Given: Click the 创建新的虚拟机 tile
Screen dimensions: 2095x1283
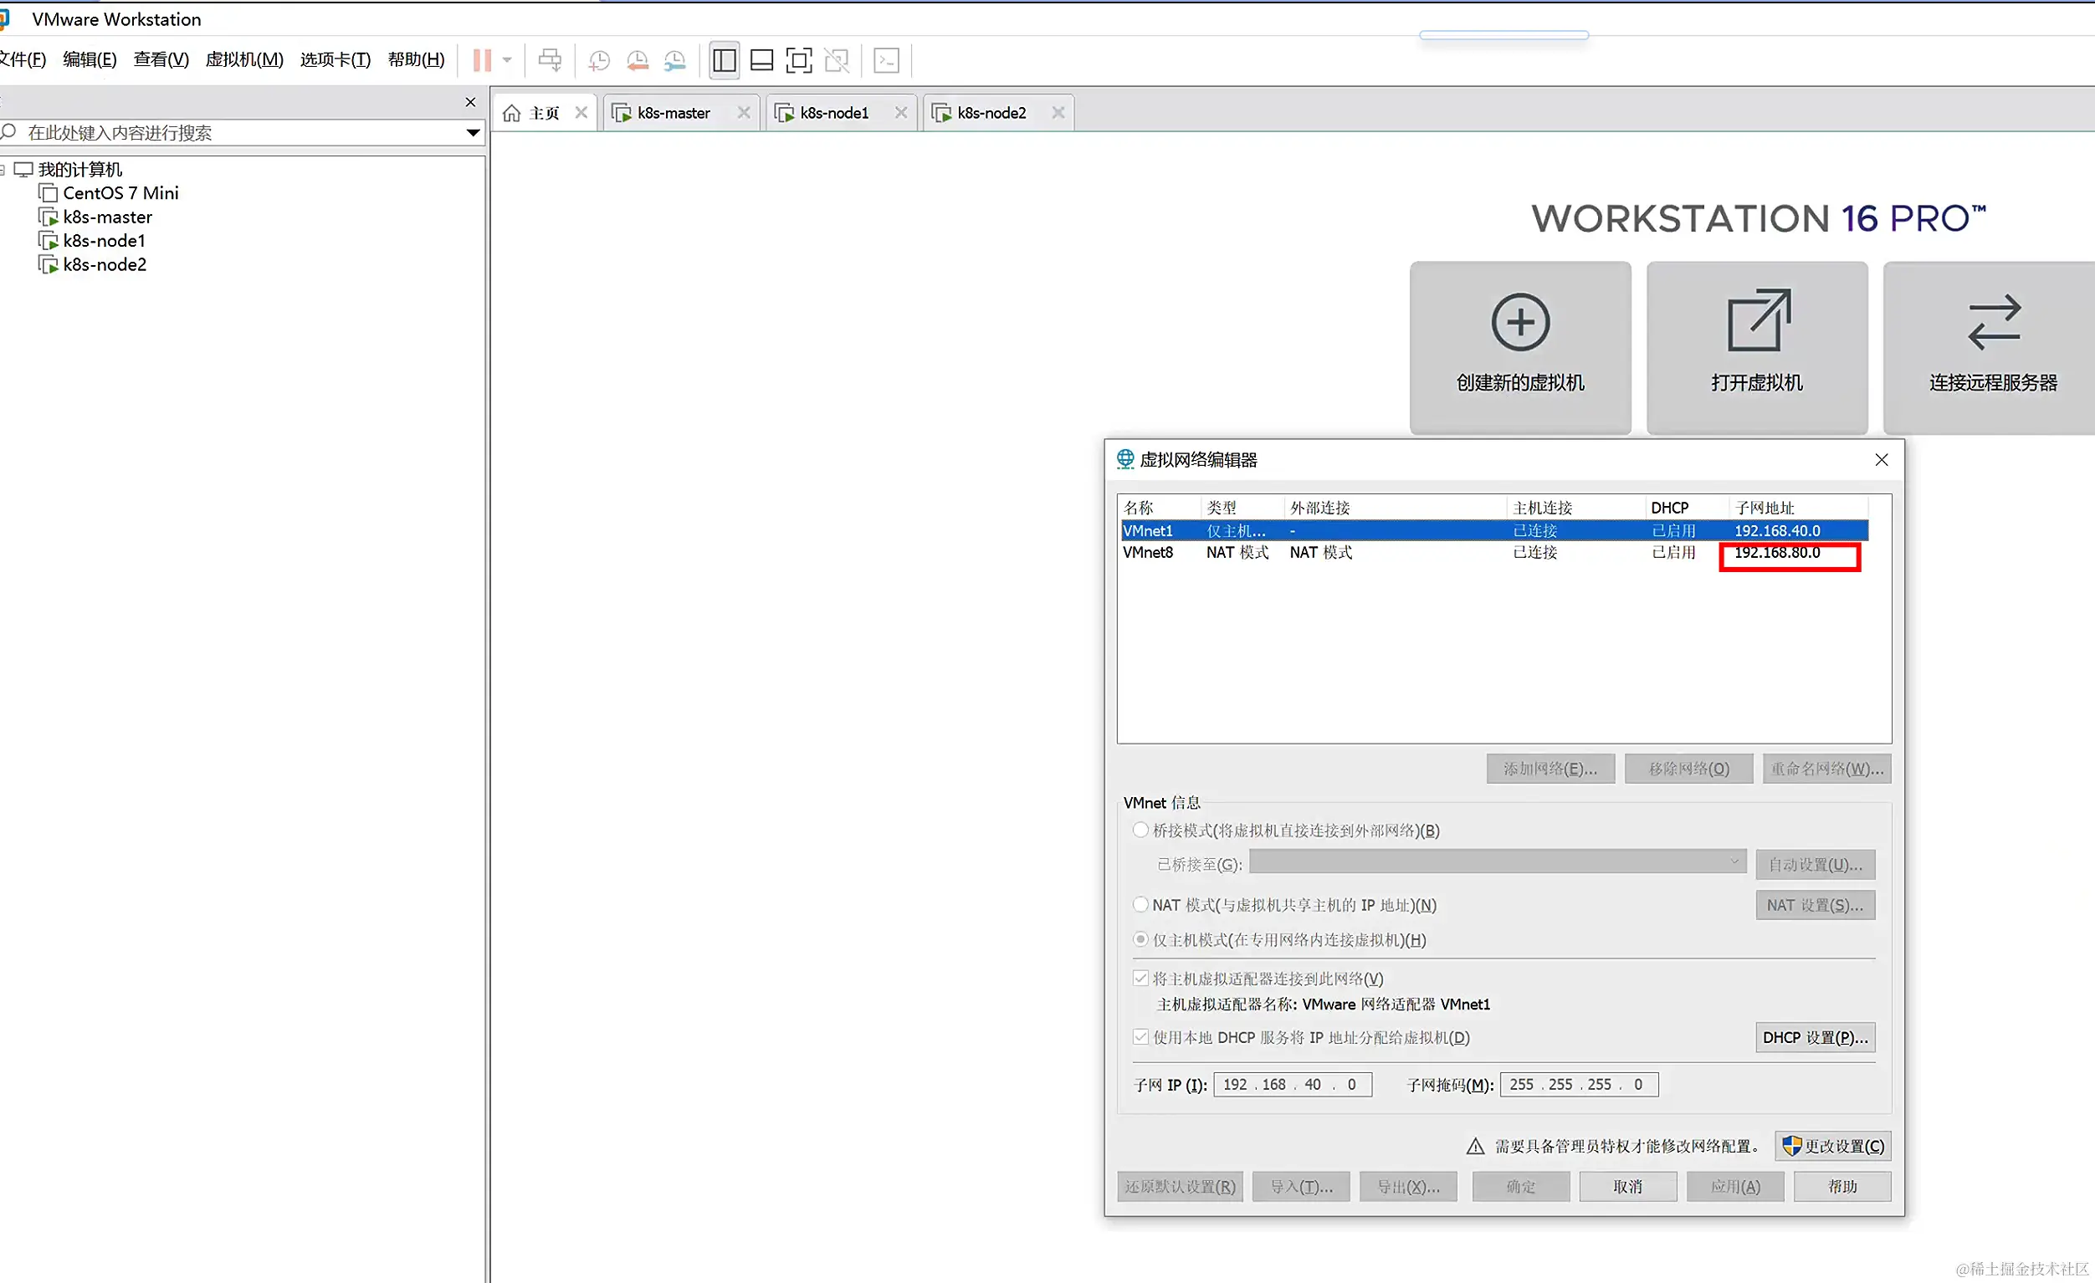Looking at the screenshot, I should click(1520, 348).
